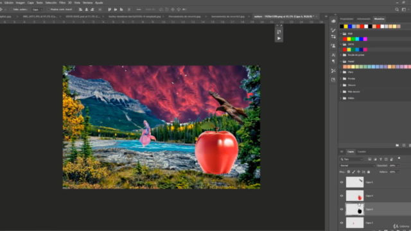The image size is (411, 231).
Task: Click align horizontal centers icon
Action: [x=87, y=10]
